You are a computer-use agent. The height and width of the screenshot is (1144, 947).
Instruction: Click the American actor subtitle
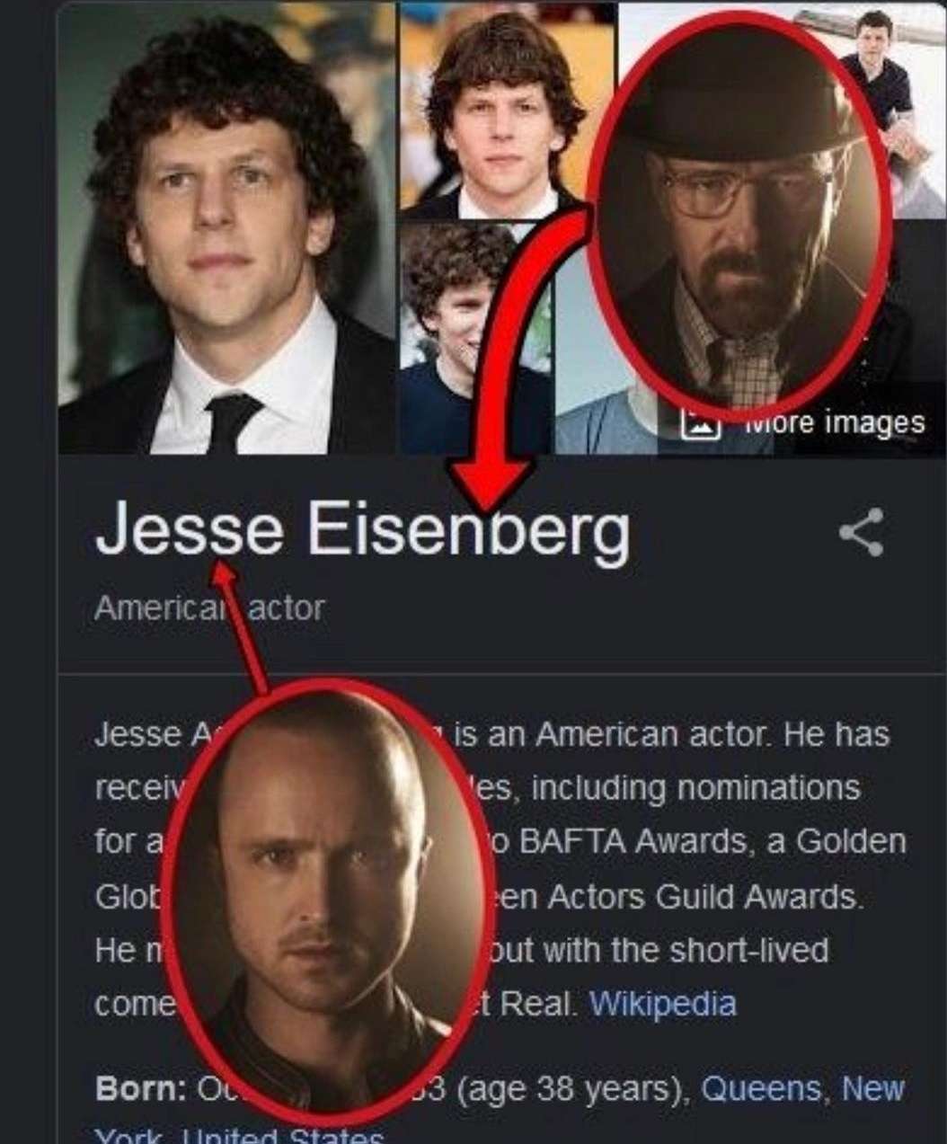[x=208, y=608]
